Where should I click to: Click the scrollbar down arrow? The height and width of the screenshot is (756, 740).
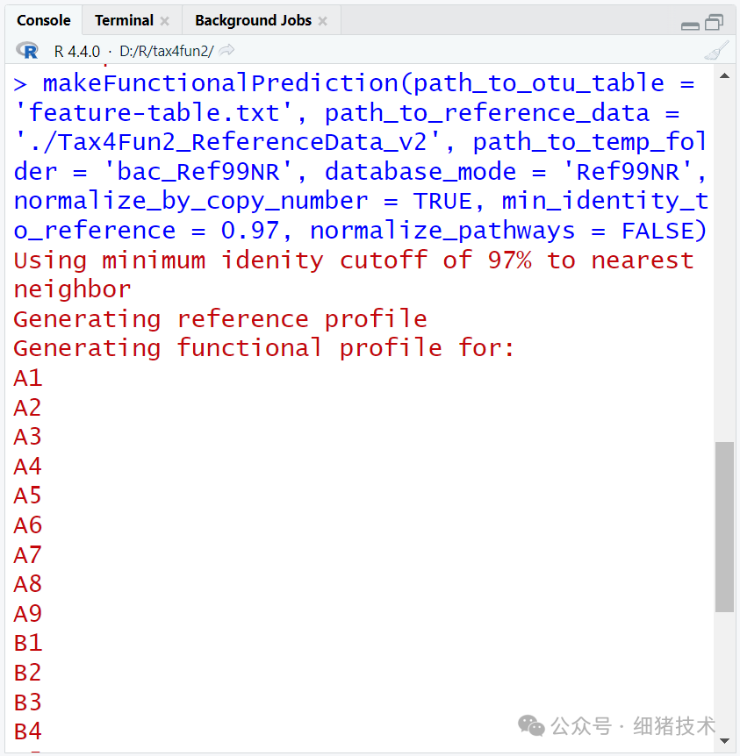pos(726,742)
